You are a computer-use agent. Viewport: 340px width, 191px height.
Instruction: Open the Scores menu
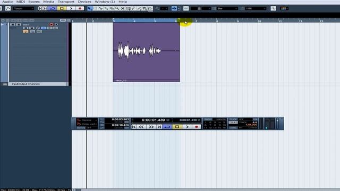pyautogui.click(x=34, y=2)
